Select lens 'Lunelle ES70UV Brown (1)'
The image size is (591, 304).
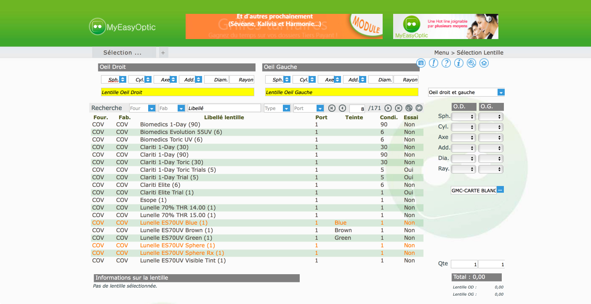[x=257, y=230]
